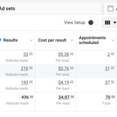
Task: Open Appointments scheduled column dropdown arrow
Action: coord(113,40)
